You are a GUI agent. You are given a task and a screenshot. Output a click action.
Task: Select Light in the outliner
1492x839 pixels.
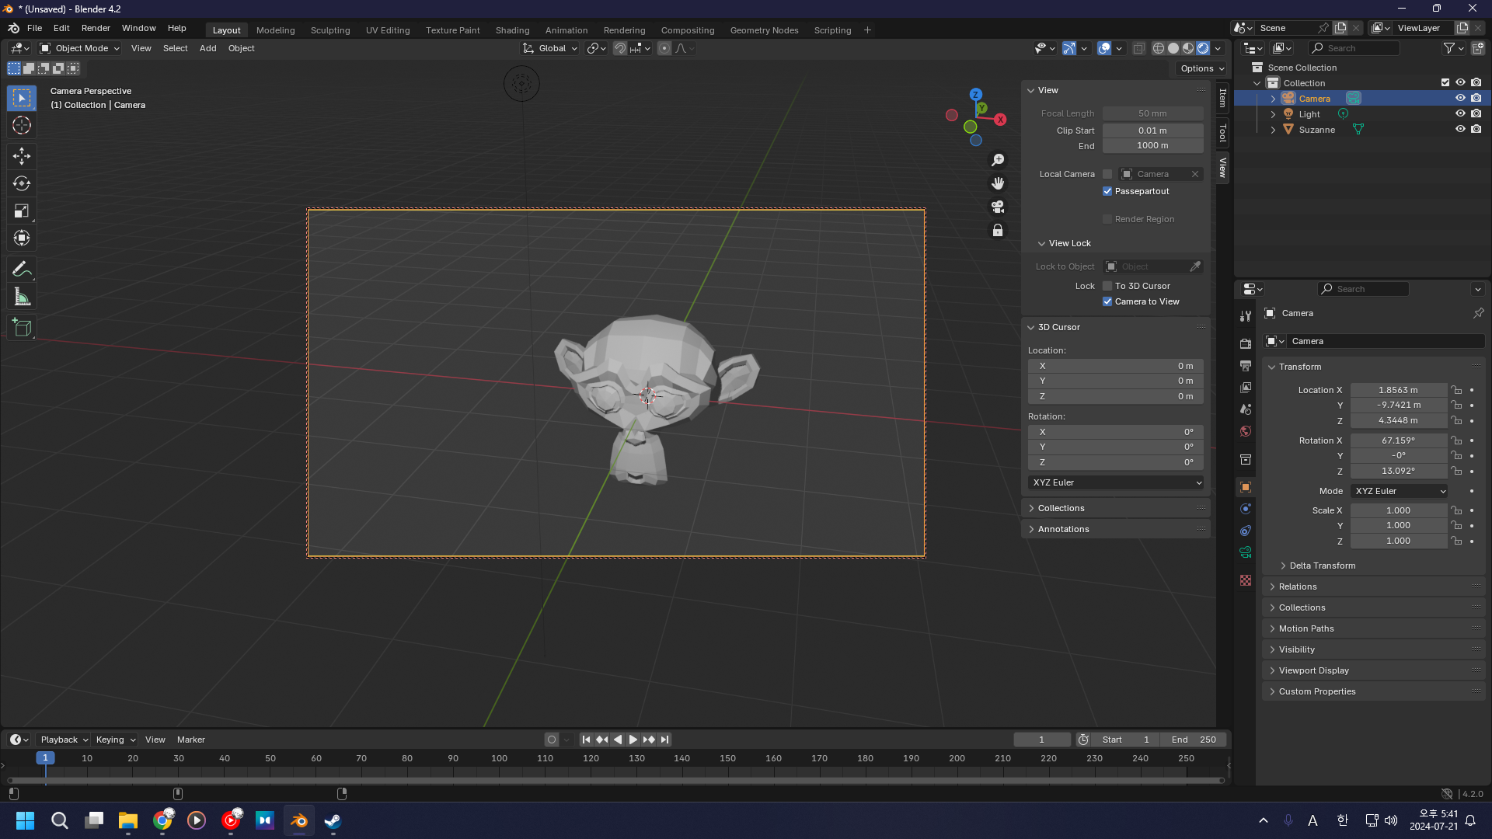pyautogui.click(x=1309, y=114)
